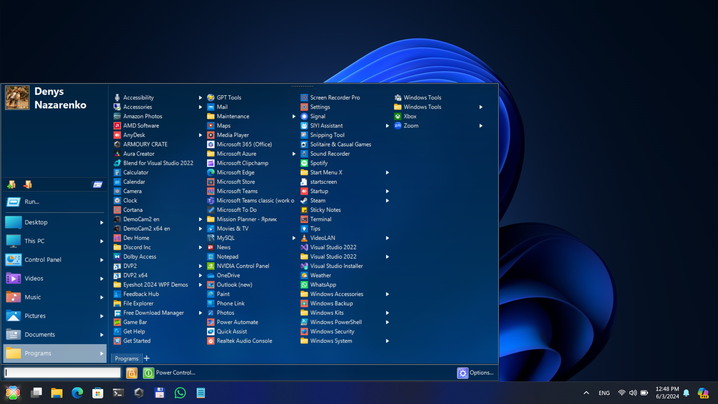The image size is (718, 404).
Task: Open the Videos sidebar item
Action: click(55, 278)
